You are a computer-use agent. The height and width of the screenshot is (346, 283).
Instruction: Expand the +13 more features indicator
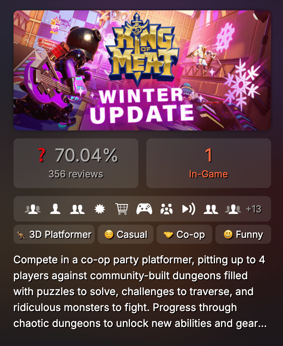coord(254,209)
